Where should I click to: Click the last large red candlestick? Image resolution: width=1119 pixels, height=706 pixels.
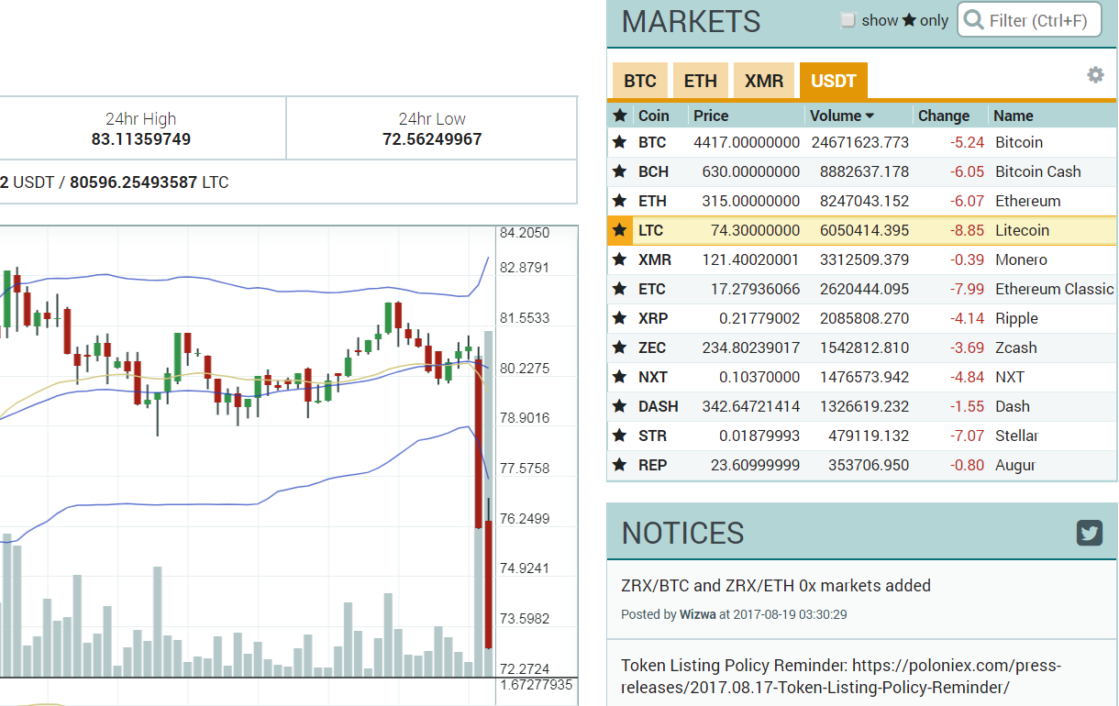pyautogui.click(x=490, y=584)
